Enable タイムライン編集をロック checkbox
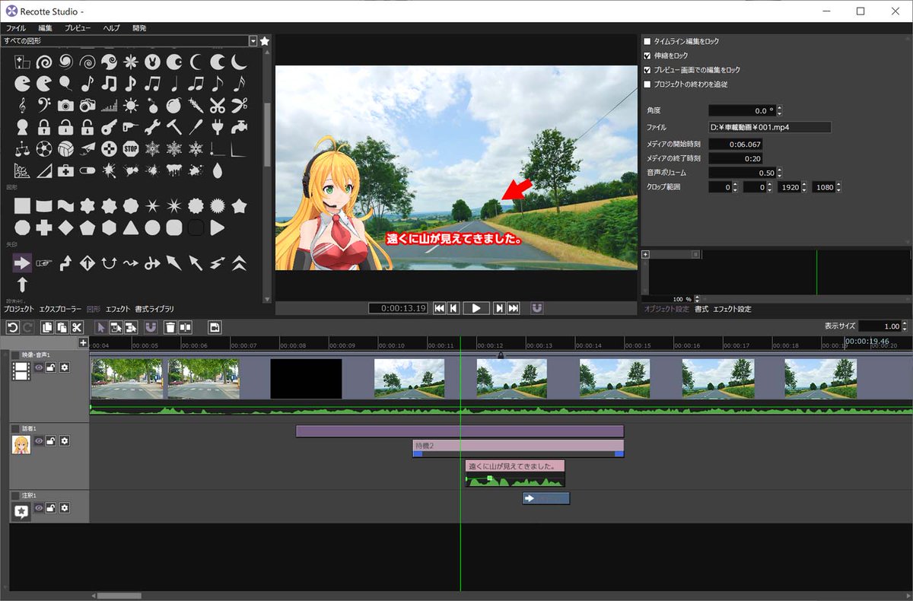 tap(647, 41)
